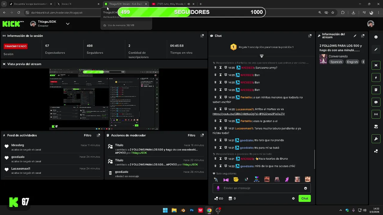
Task: Toggle the stream preview panel button in the sidebar
Action: pos(376,65)
